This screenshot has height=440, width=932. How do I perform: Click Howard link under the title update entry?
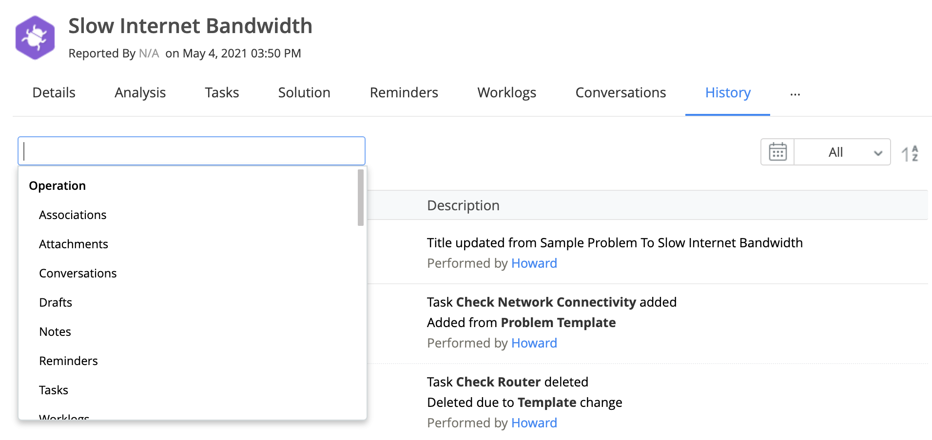point(534,263)
